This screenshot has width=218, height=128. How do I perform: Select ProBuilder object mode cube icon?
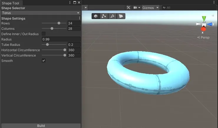[x=96, y=16]
